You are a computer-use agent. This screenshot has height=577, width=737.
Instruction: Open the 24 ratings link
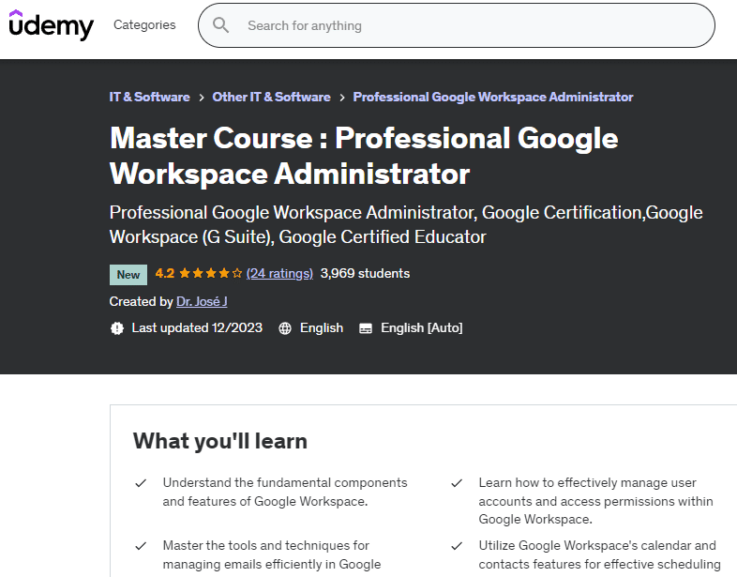tap(279, 274)
